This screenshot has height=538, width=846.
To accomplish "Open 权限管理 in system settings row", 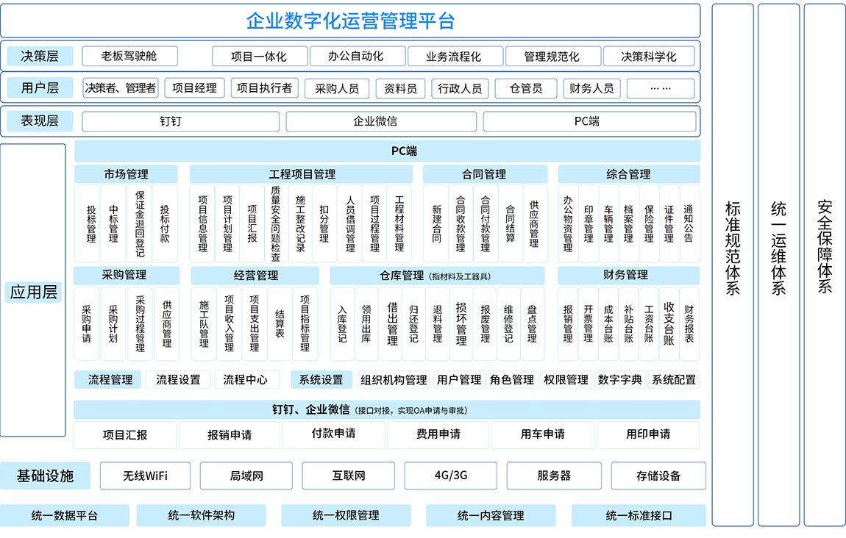I will [566, 380].
